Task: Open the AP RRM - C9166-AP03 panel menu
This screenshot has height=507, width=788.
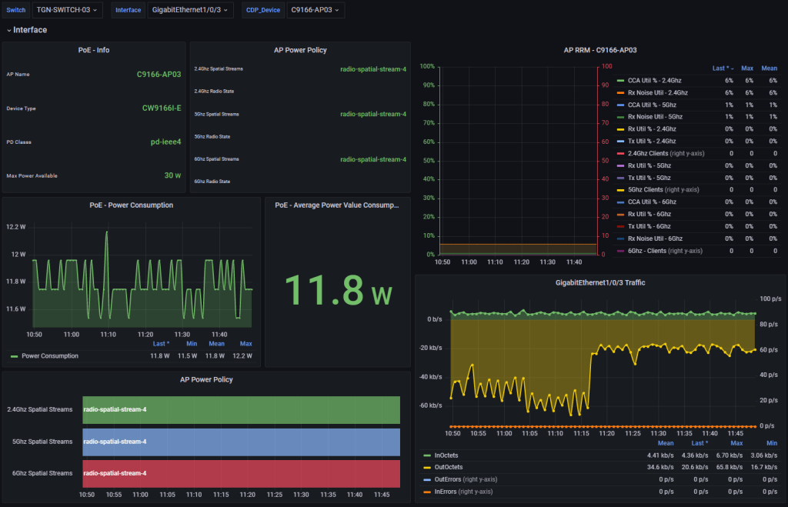Action: pos(599,50)
